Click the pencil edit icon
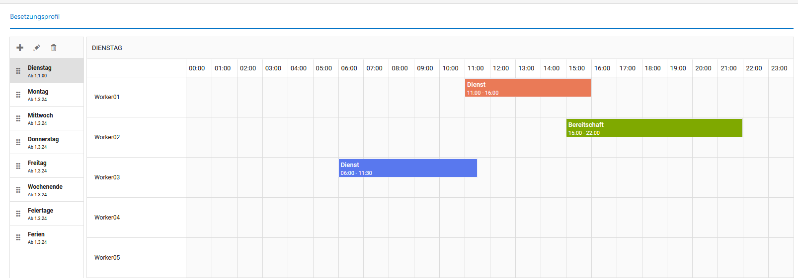This screenshot has width=798, height=278. pos(37,48)
